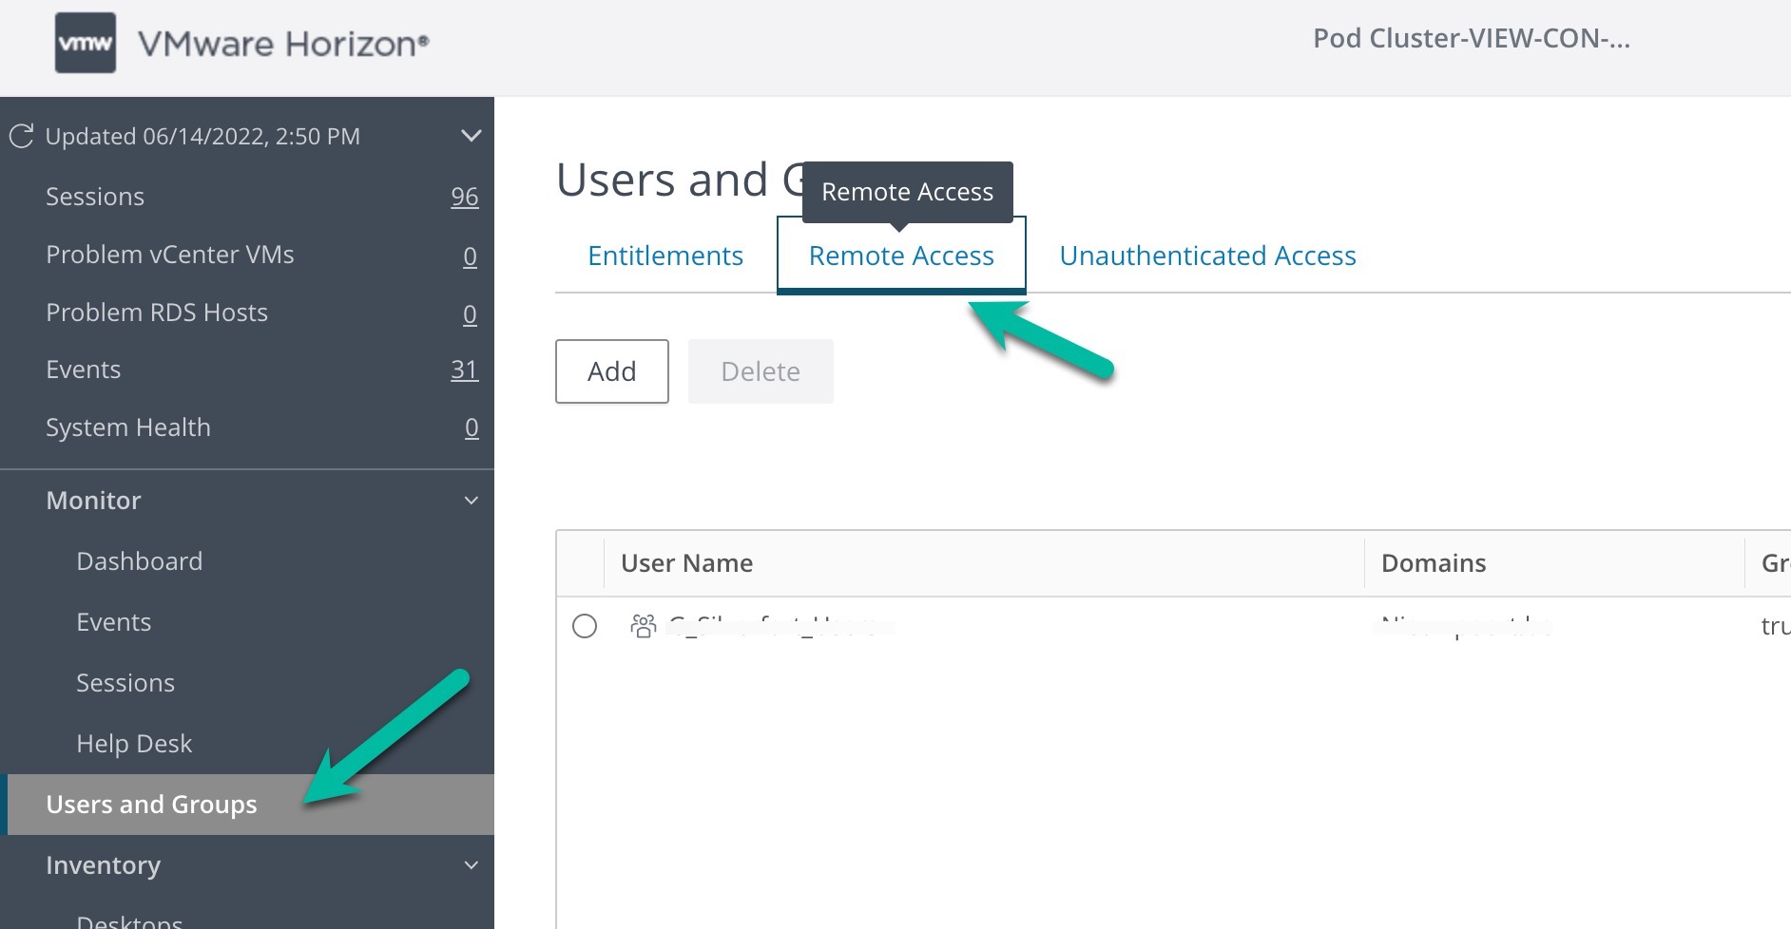Switch to the Entitlements tab
The image size is (1791, 929).
tap(665, 256)
